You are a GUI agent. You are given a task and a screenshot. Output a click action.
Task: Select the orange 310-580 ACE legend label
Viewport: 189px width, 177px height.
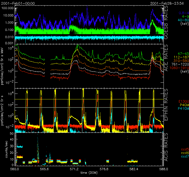(181, 61)
